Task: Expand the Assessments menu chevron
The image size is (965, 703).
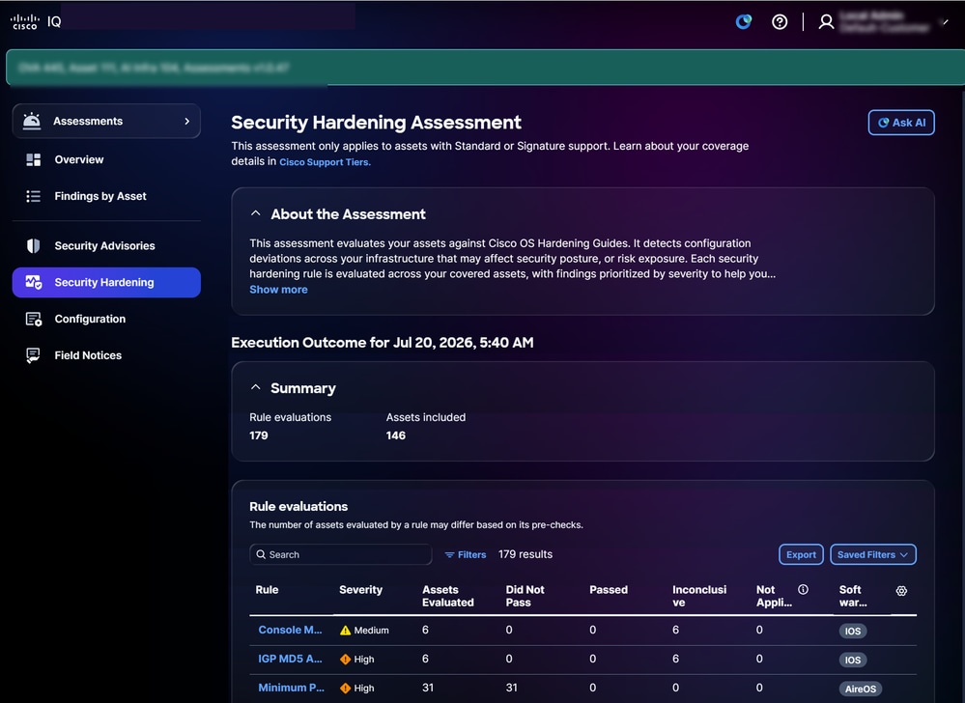Action: pos(187,121)
